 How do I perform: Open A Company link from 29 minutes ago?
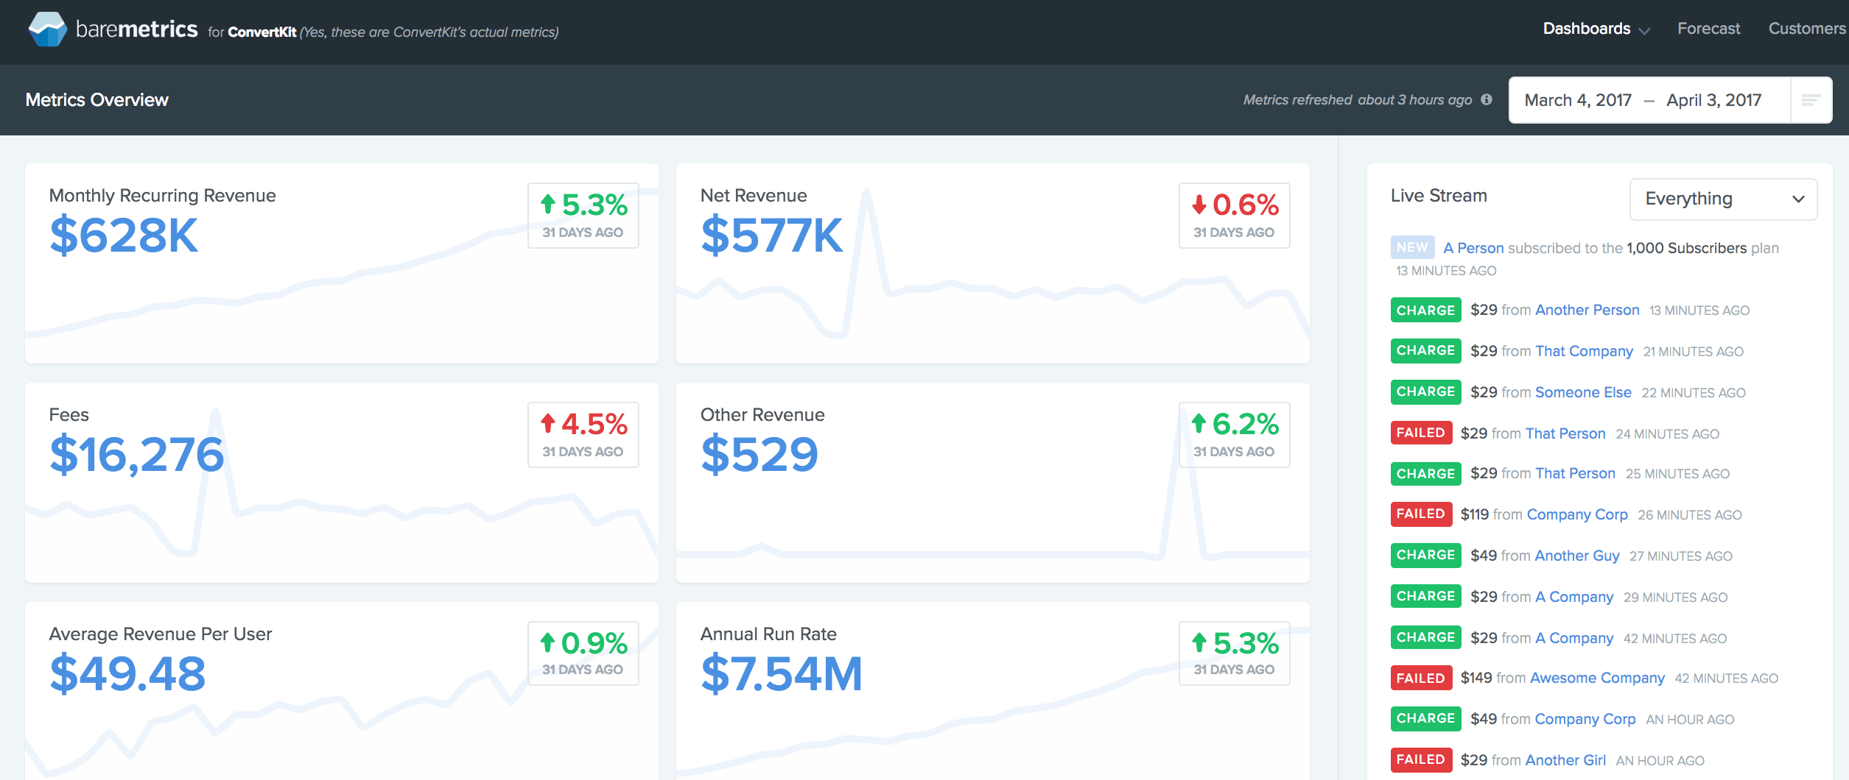(1574, 597)
